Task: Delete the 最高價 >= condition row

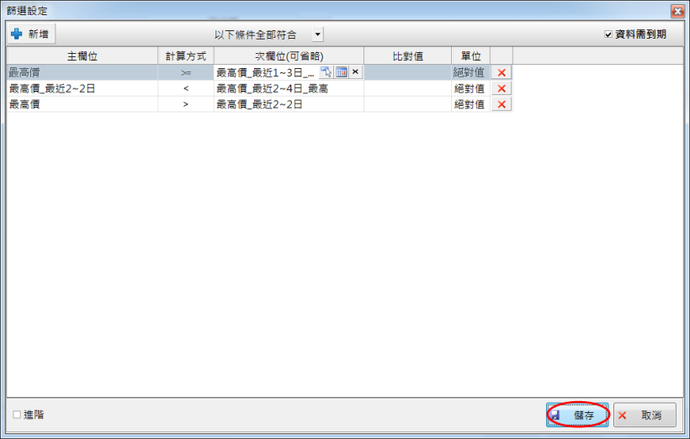Action: (502, 72)
